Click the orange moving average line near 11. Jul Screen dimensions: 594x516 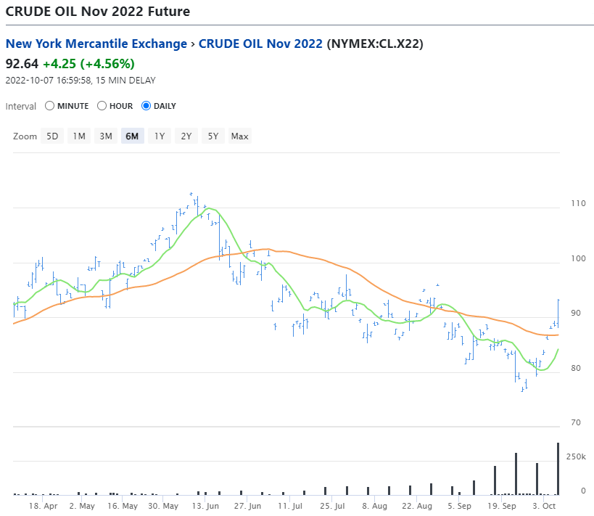pos(290,252)
